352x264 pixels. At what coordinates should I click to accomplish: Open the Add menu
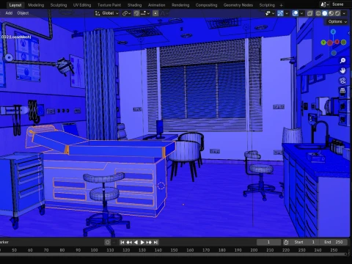(9, 13)
